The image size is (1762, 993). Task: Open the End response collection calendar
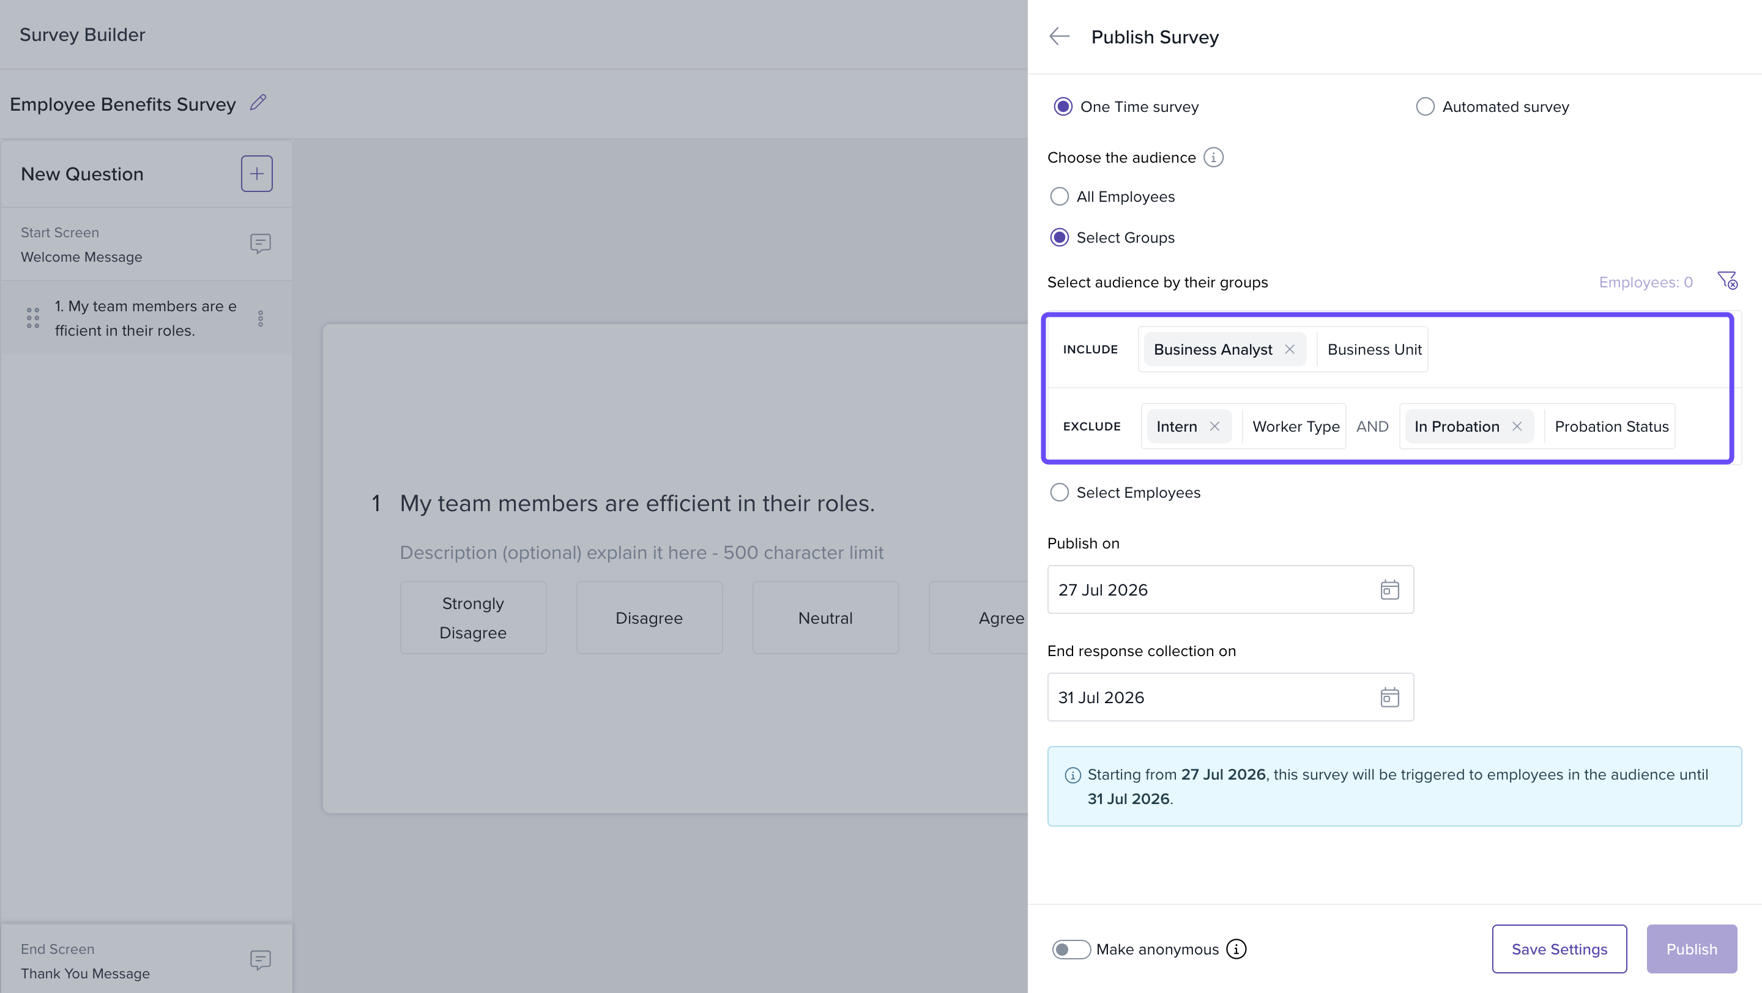[1389, 697]
